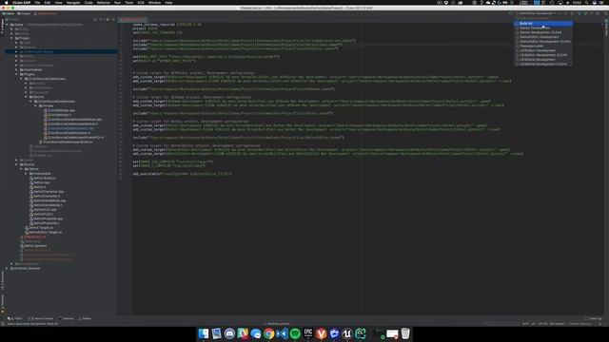This screenshot has height=342, width=609.
Task: Click the Debug icon in the toolbar
Action: click(x=566, y=13)
